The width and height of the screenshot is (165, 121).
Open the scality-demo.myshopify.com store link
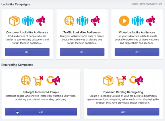click(x=146, y=4)
